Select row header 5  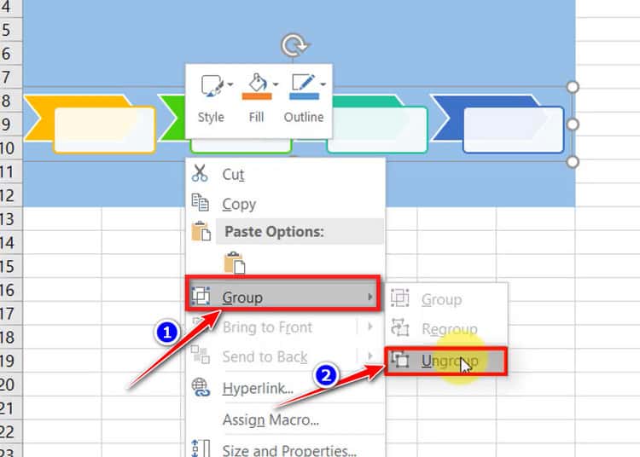11,30
